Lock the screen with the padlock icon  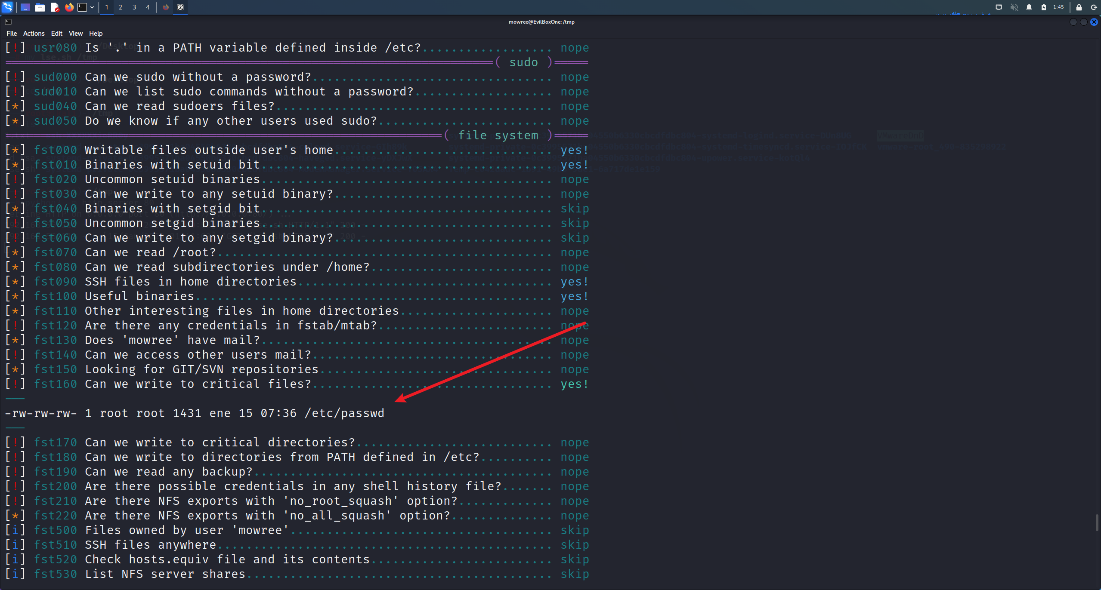1079,7
